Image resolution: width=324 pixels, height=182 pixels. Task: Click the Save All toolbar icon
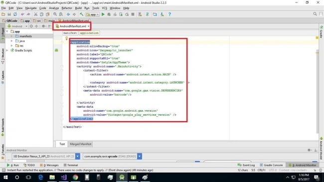(9, 14)
